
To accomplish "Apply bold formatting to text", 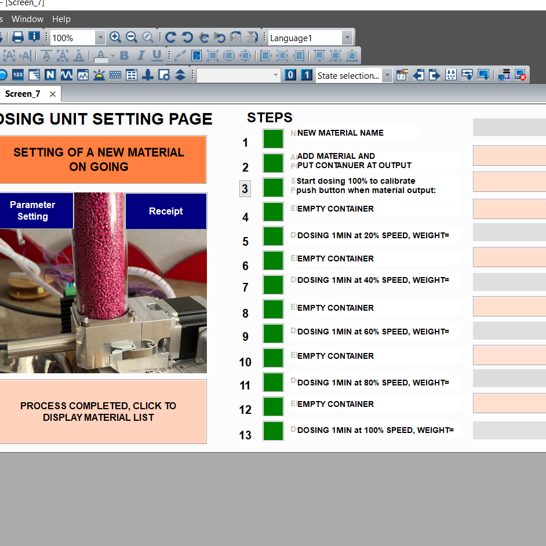I will point(124,55).
